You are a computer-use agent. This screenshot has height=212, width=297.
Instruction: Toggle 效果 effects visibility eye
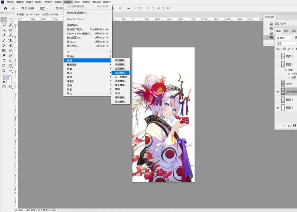coord(285,70)
